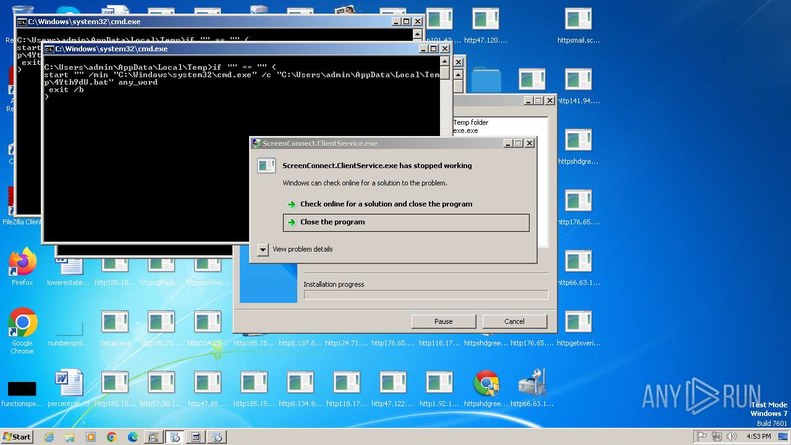Open Internet Explorer from the taskbar

[49, 437]
